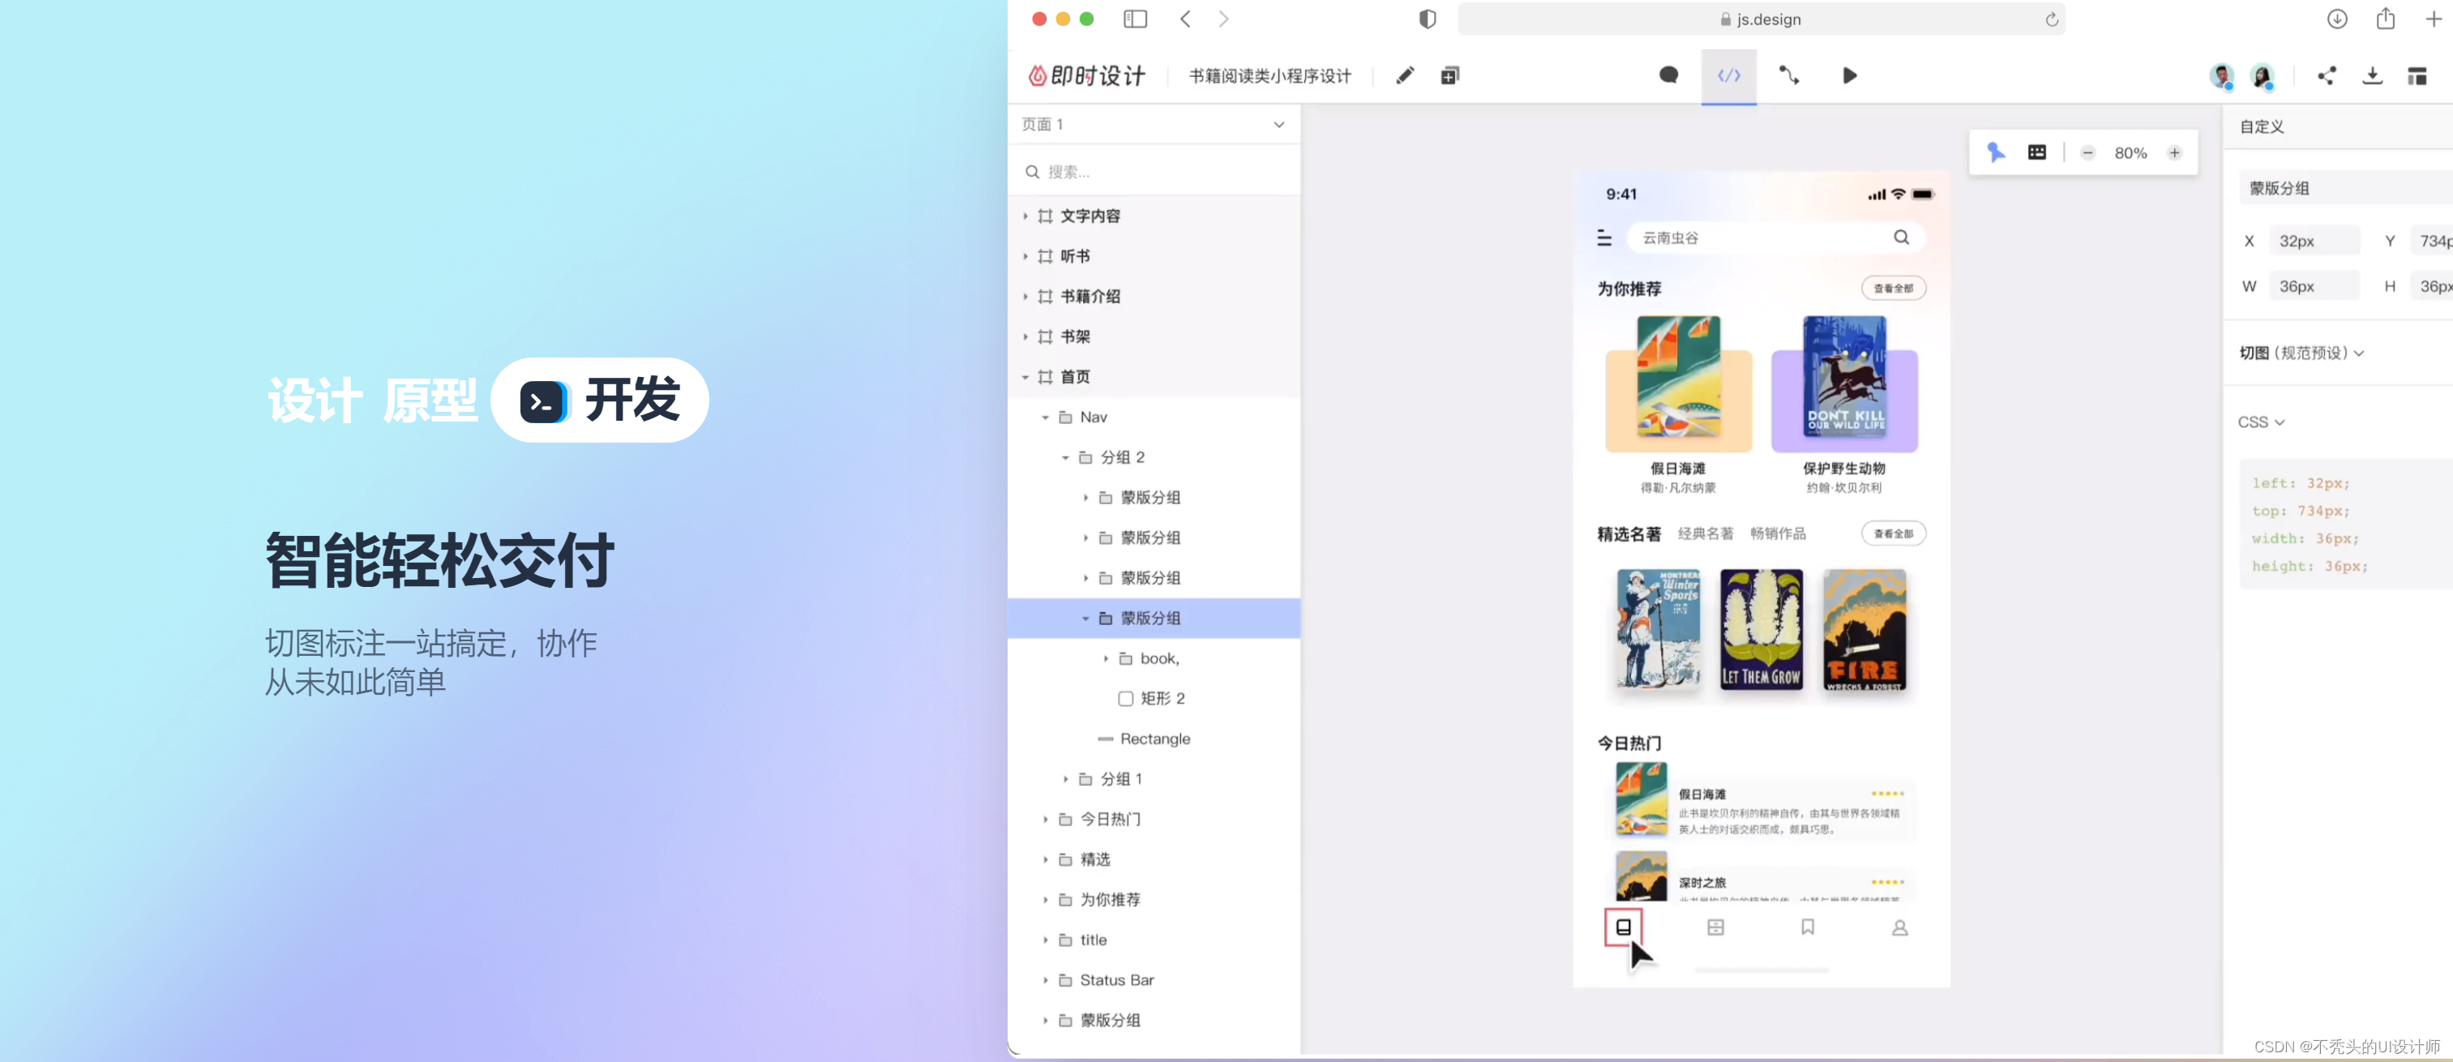2453x1062 pixels.
Task: Open the 页面 1 page dropdown
Action: click(x=1279, y=125)
